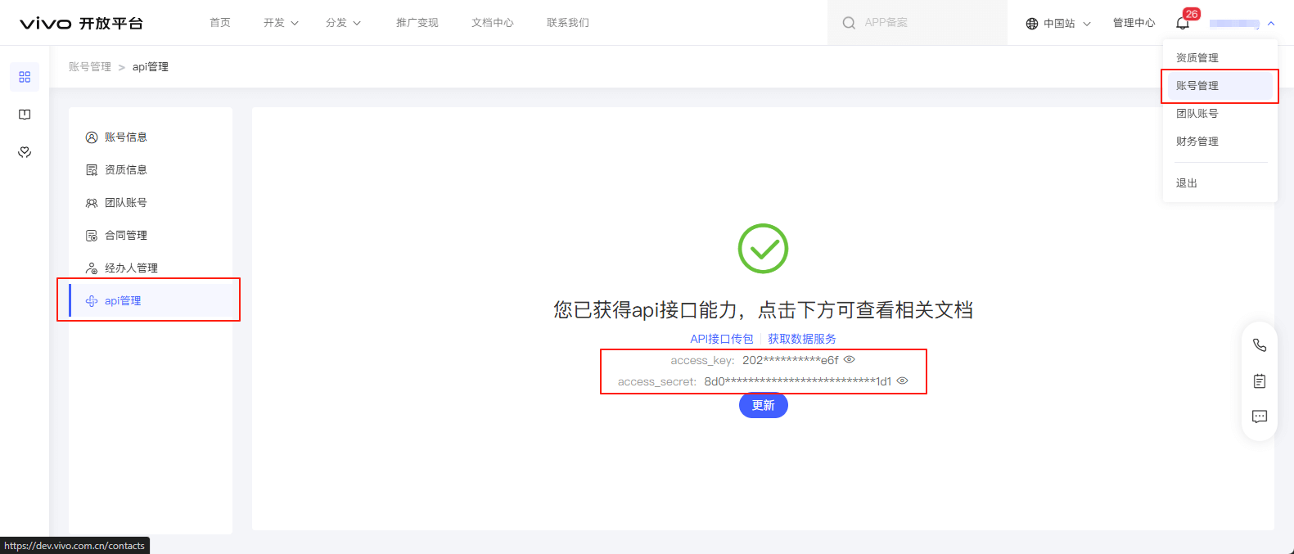Select 账号管理 from the user menu
Screen dimensions: 1294x554
pyautogui.click(x=1197, y=86)
